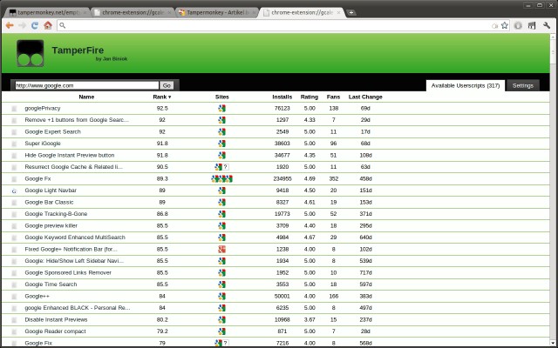Open Remove +1 buttons from Google Search script

(77, 120)
